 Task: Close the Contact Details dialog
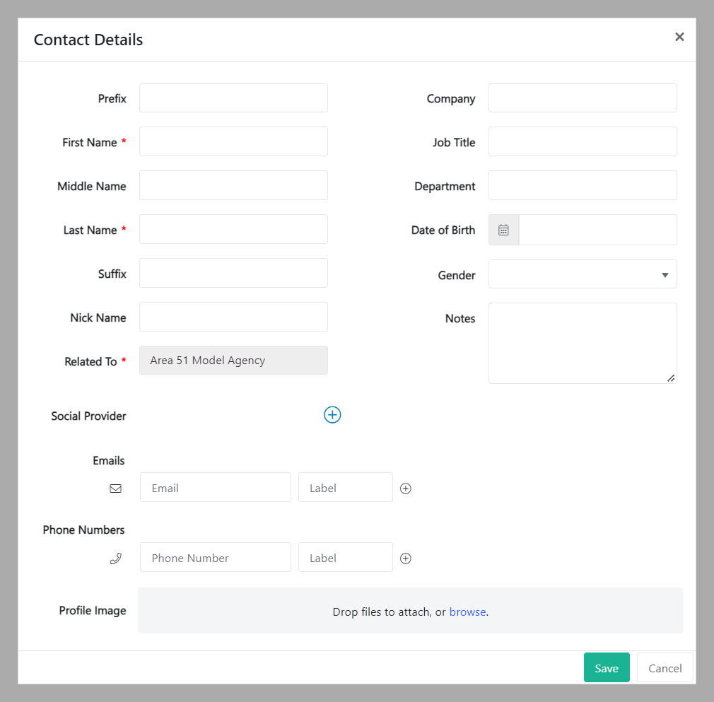click(679, 37)
